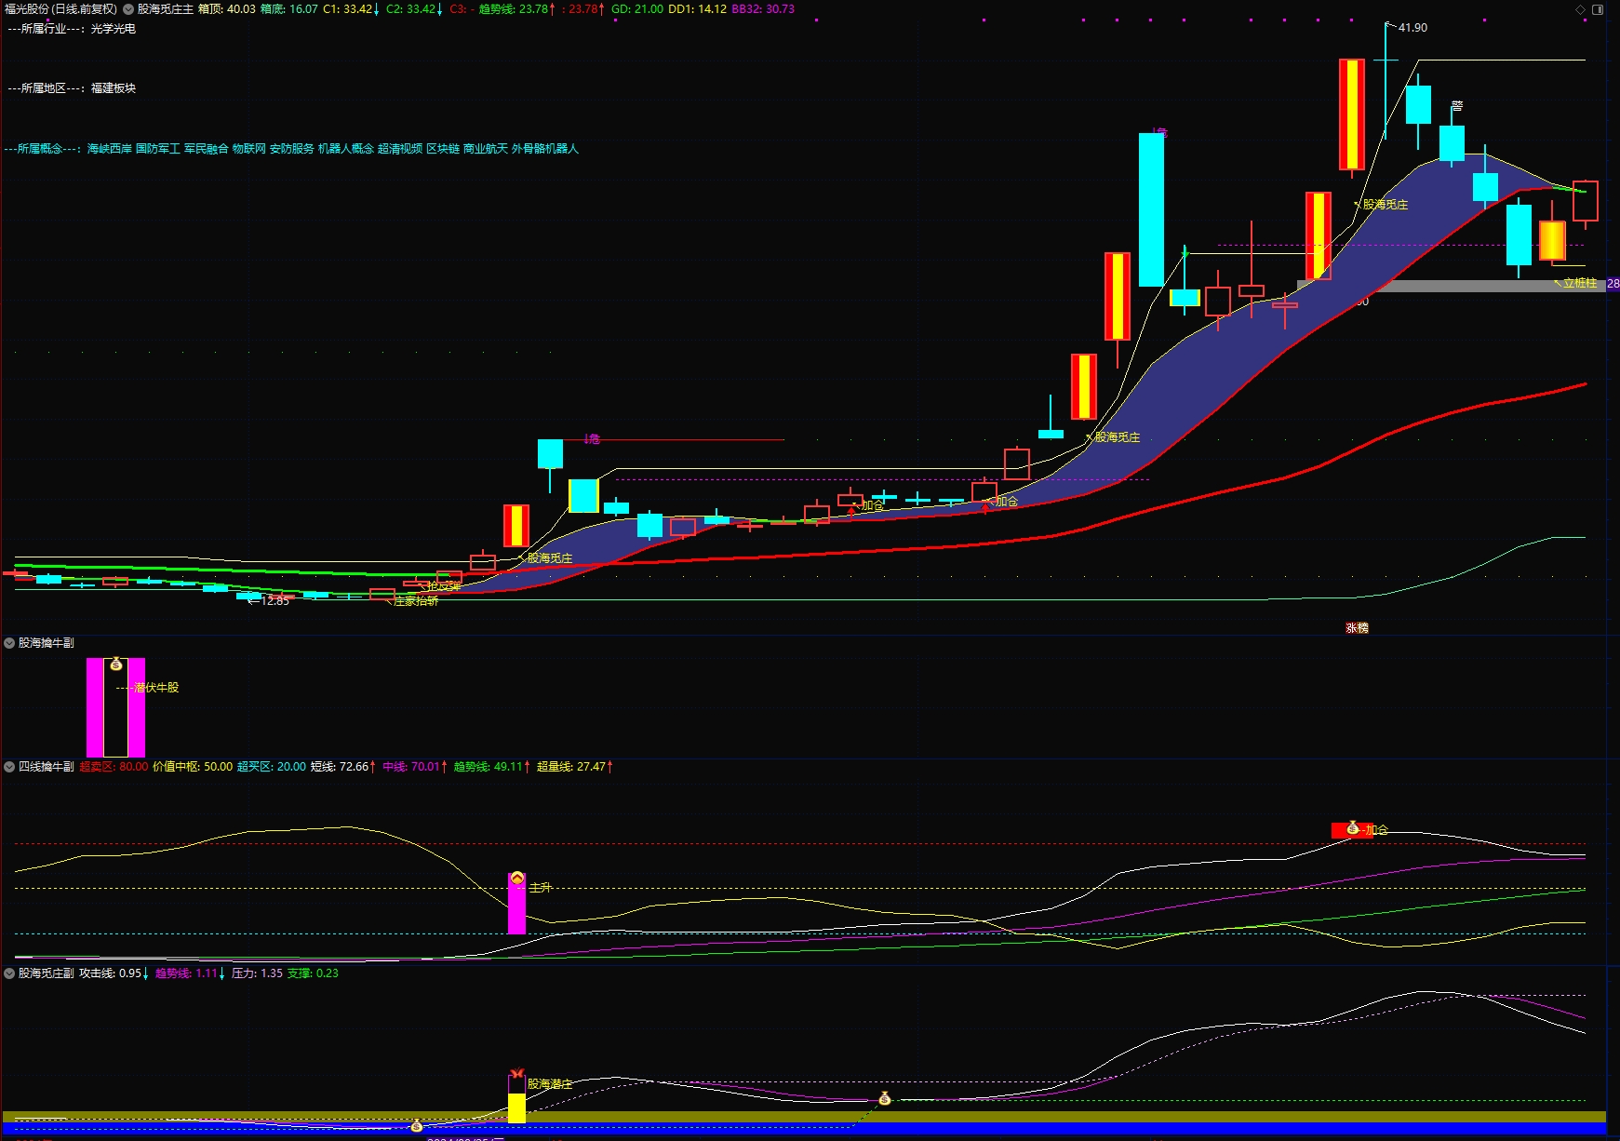Click the BB32: 30.73 value
Viewport: 1620px width, 1141px height.
tap(763, 9)
